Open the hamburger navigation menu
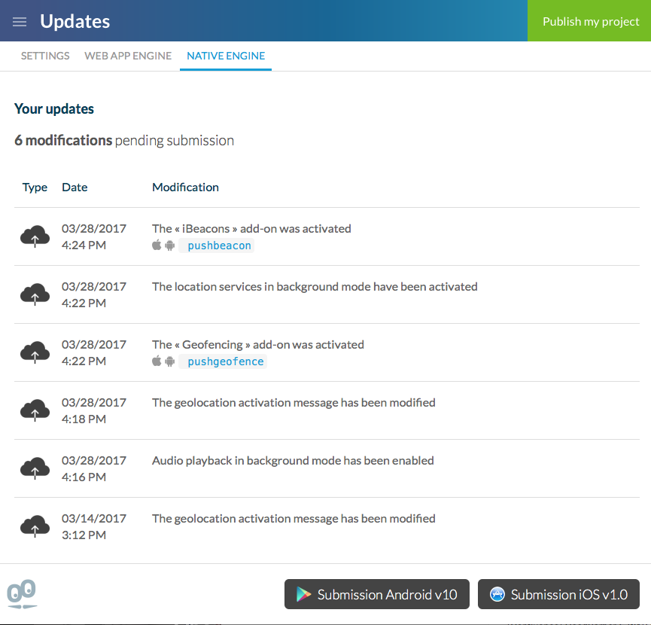Image resolution: width=651 pixels, height=625 pixels. (x=20, y=22)
